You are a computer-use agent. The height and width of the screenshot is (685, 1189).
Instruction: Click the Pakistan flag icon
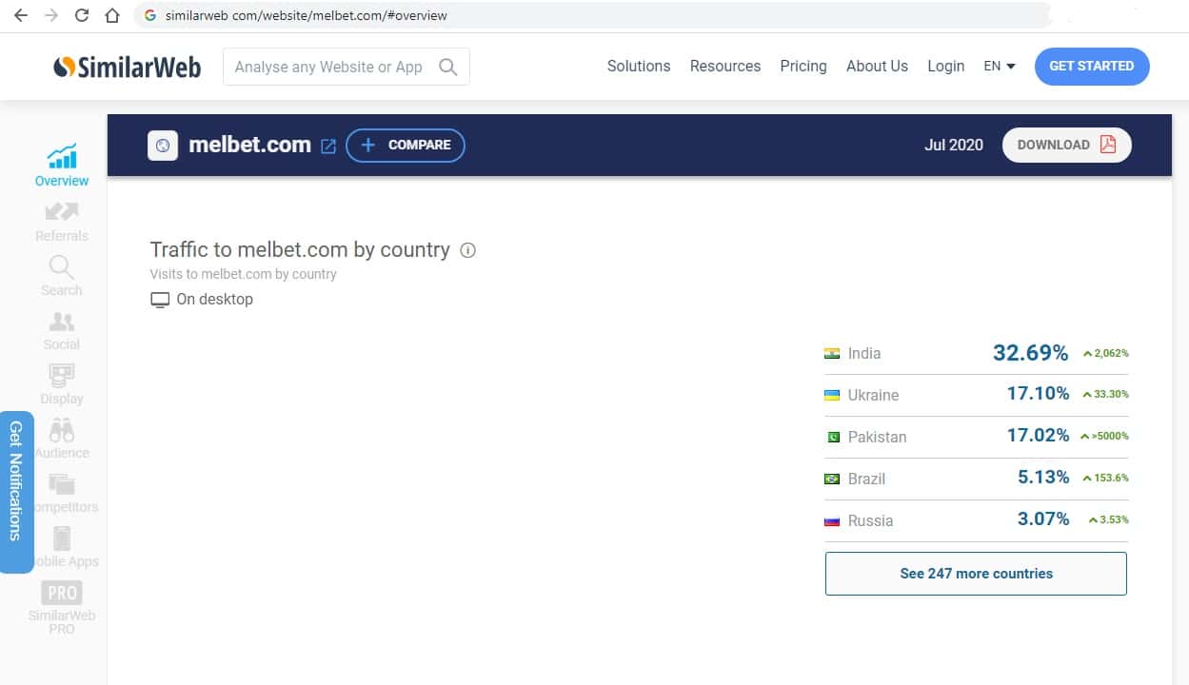(832, 437)
